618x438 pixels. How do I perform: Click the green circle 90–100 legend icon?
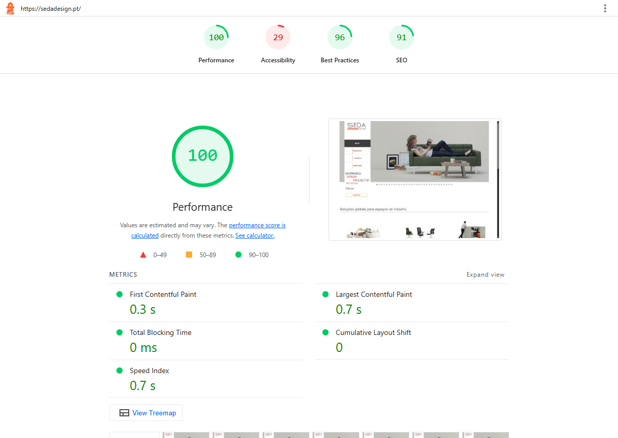(x=238, y=255)
